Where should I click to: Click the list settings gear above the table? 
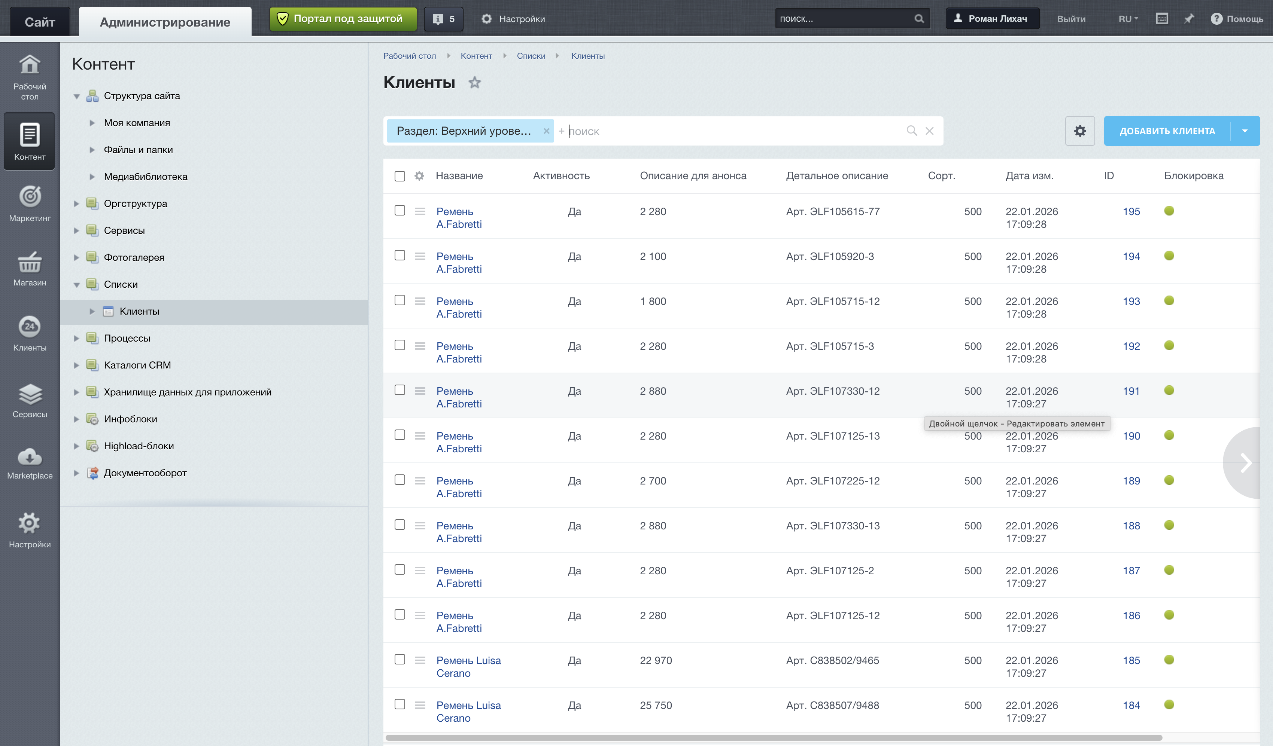1080,131
